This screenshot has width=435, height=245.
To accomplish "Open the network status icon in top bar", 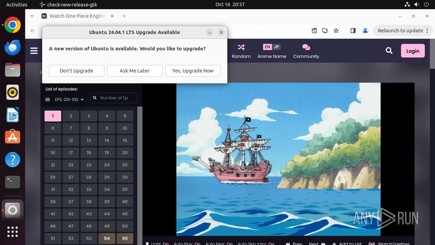I will coord(407,4).
